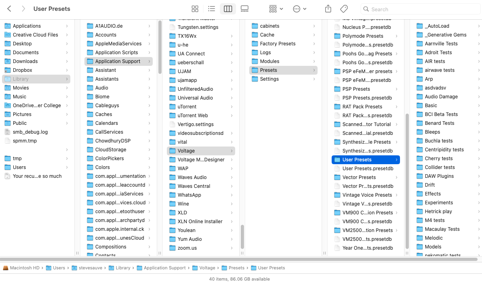Click the horizontal scrollbar at the bottom
482x283 pixels.
(239, 259)
